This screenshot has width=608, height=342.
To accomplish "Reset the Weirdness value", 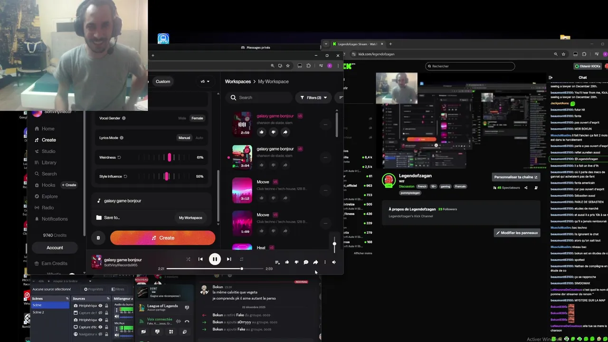I will tap(119, 157).
